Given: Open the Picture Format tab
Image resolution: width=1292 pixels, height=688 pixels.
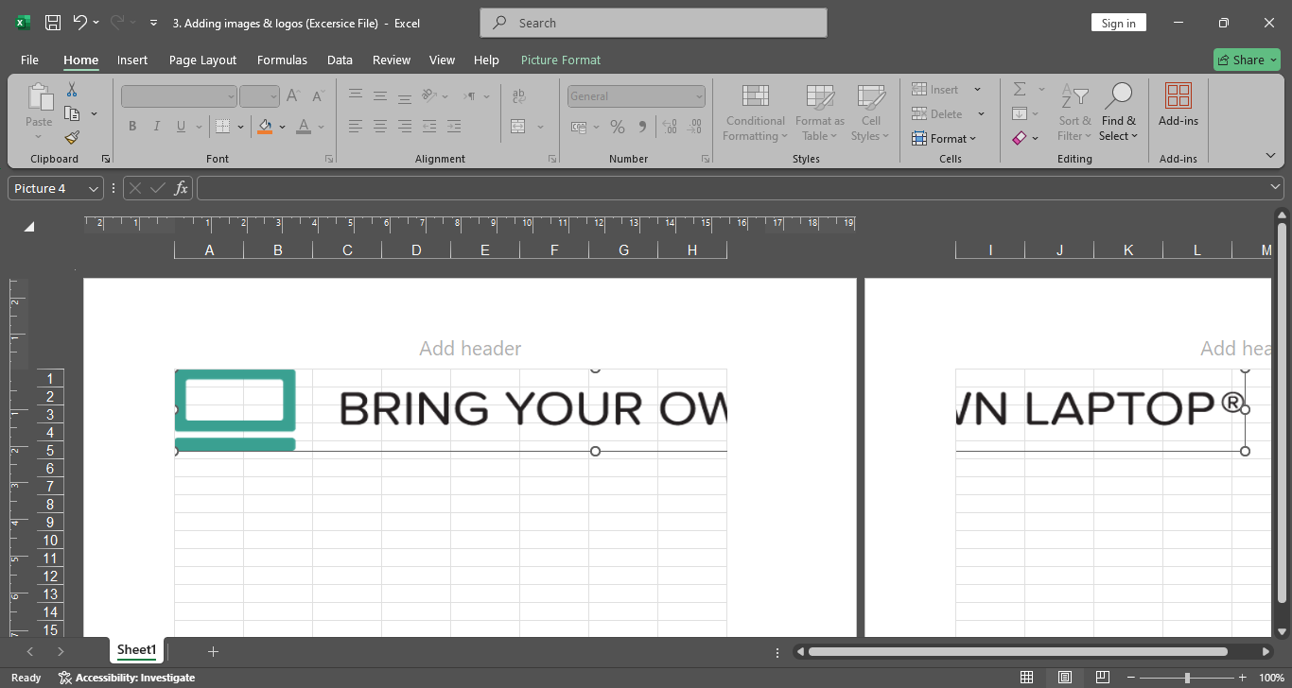Looking at the screenshot, I should [x=561, y=60].
